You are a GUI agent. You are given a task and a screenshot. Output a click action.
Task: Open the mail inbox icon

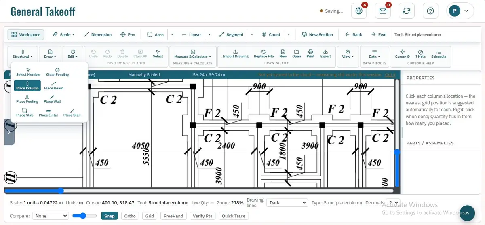[383, 11]
